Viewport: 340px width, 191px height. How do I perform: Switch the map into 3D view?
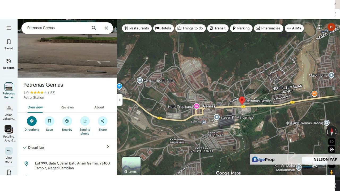(x=331, y=141)
